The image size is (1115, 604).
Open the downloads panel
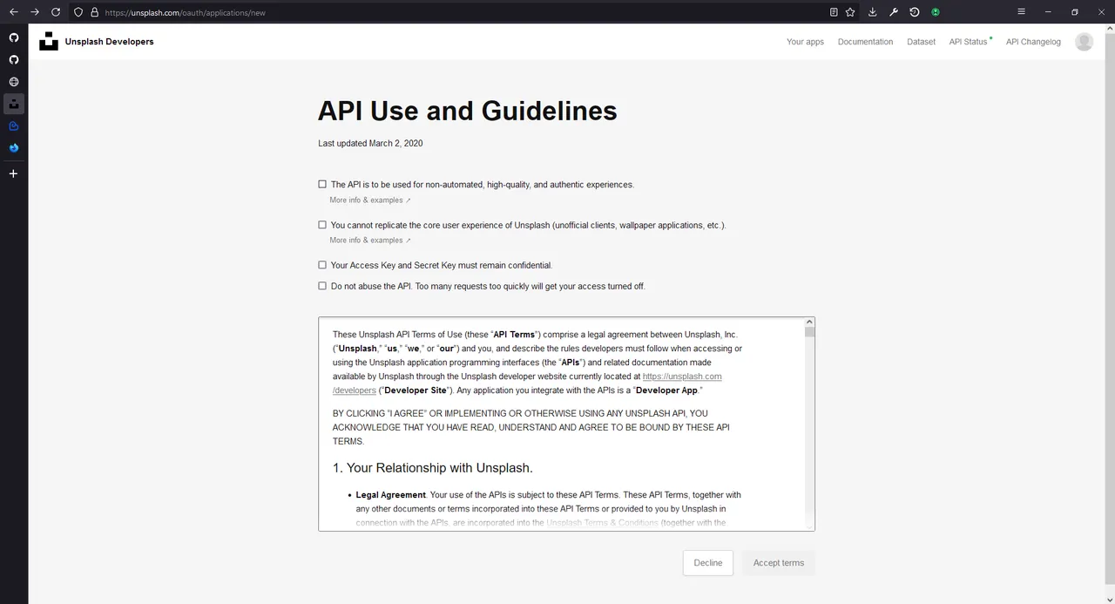[873, 12]
